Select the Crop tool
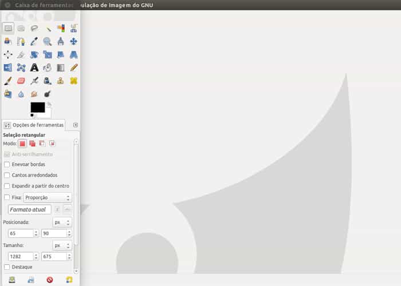401x286 pixels. tap(21, 54)
